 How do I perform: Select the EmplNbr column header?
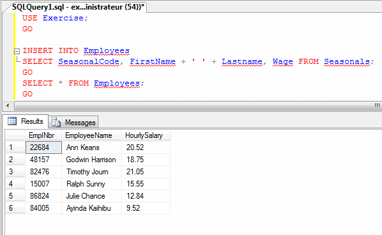click(x=43, y=135)
